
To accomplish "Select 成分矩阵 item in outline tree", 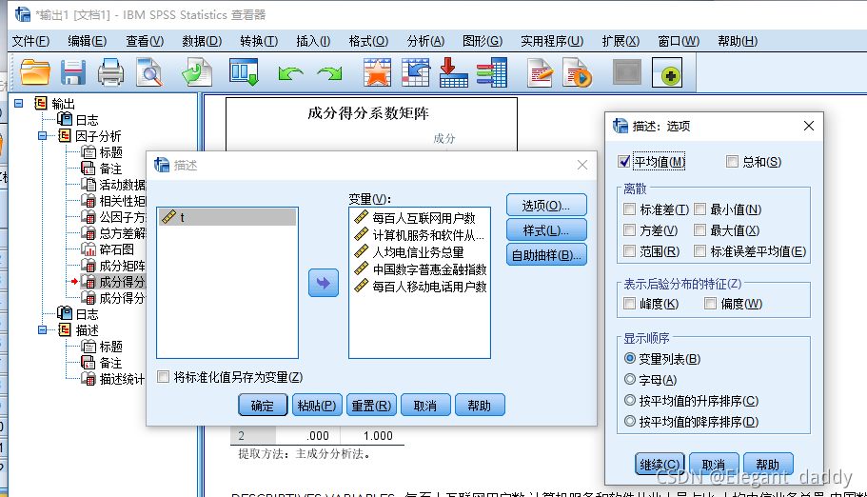I will tap(122, 266).
